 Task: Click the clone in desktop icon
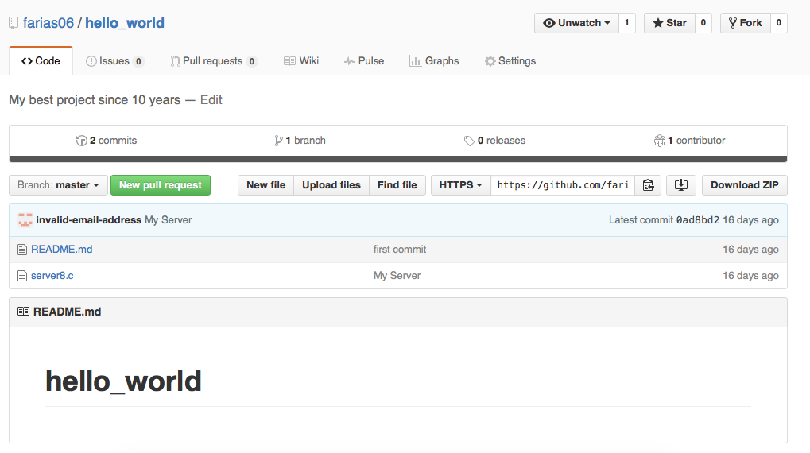pyautogui.click(x=680, y=185)
